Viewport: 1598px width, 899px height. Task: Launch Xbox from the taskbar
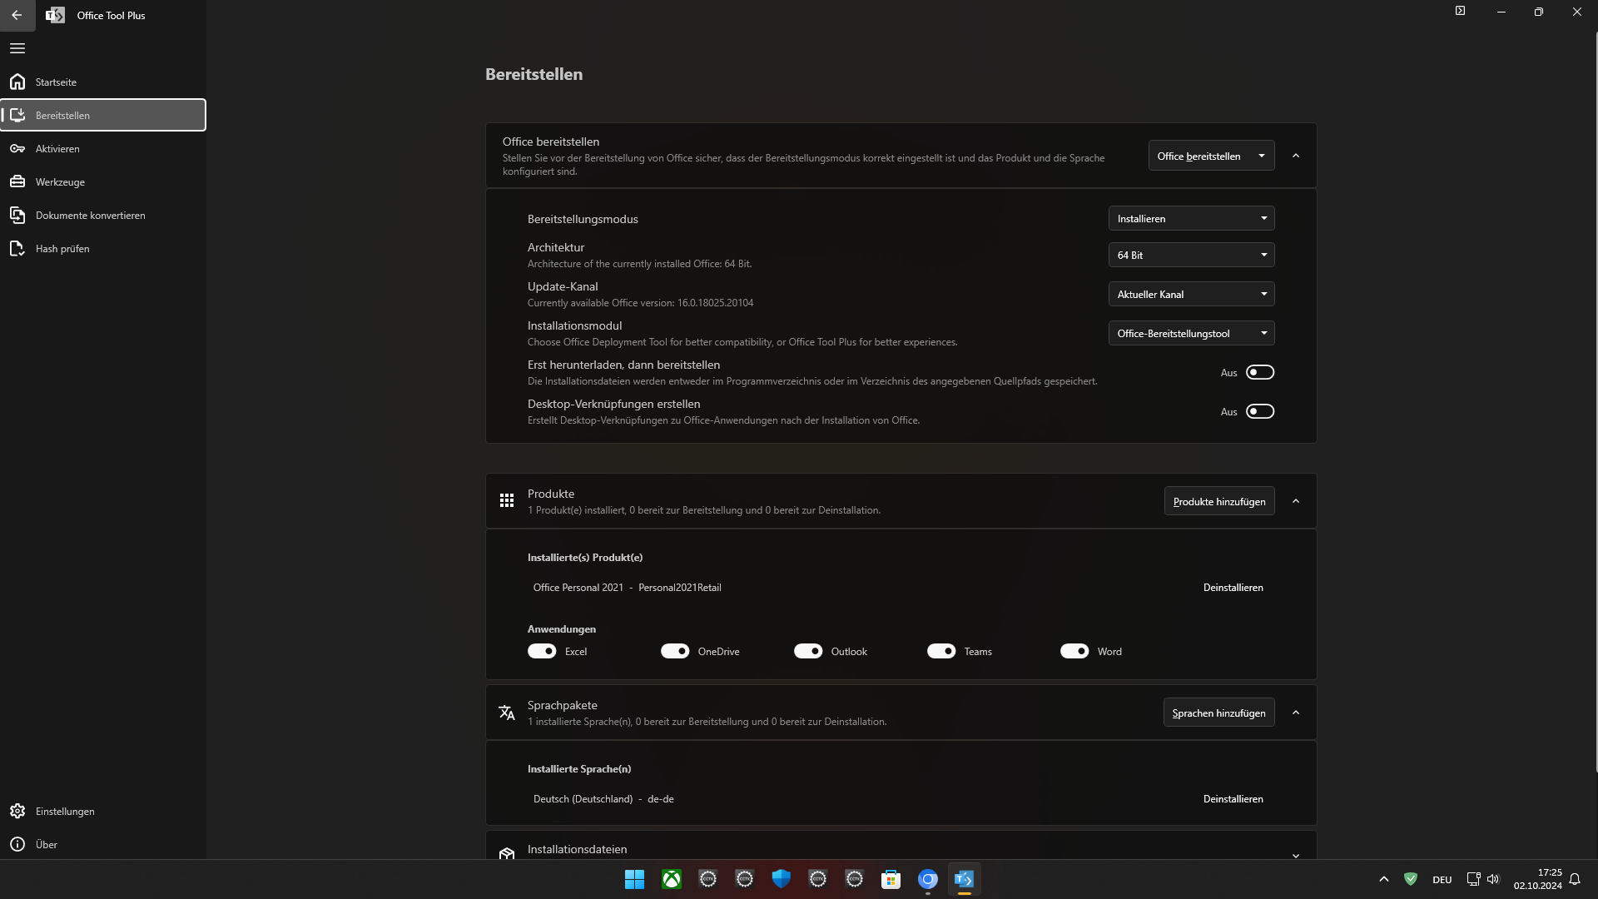[x=672, y=879]
